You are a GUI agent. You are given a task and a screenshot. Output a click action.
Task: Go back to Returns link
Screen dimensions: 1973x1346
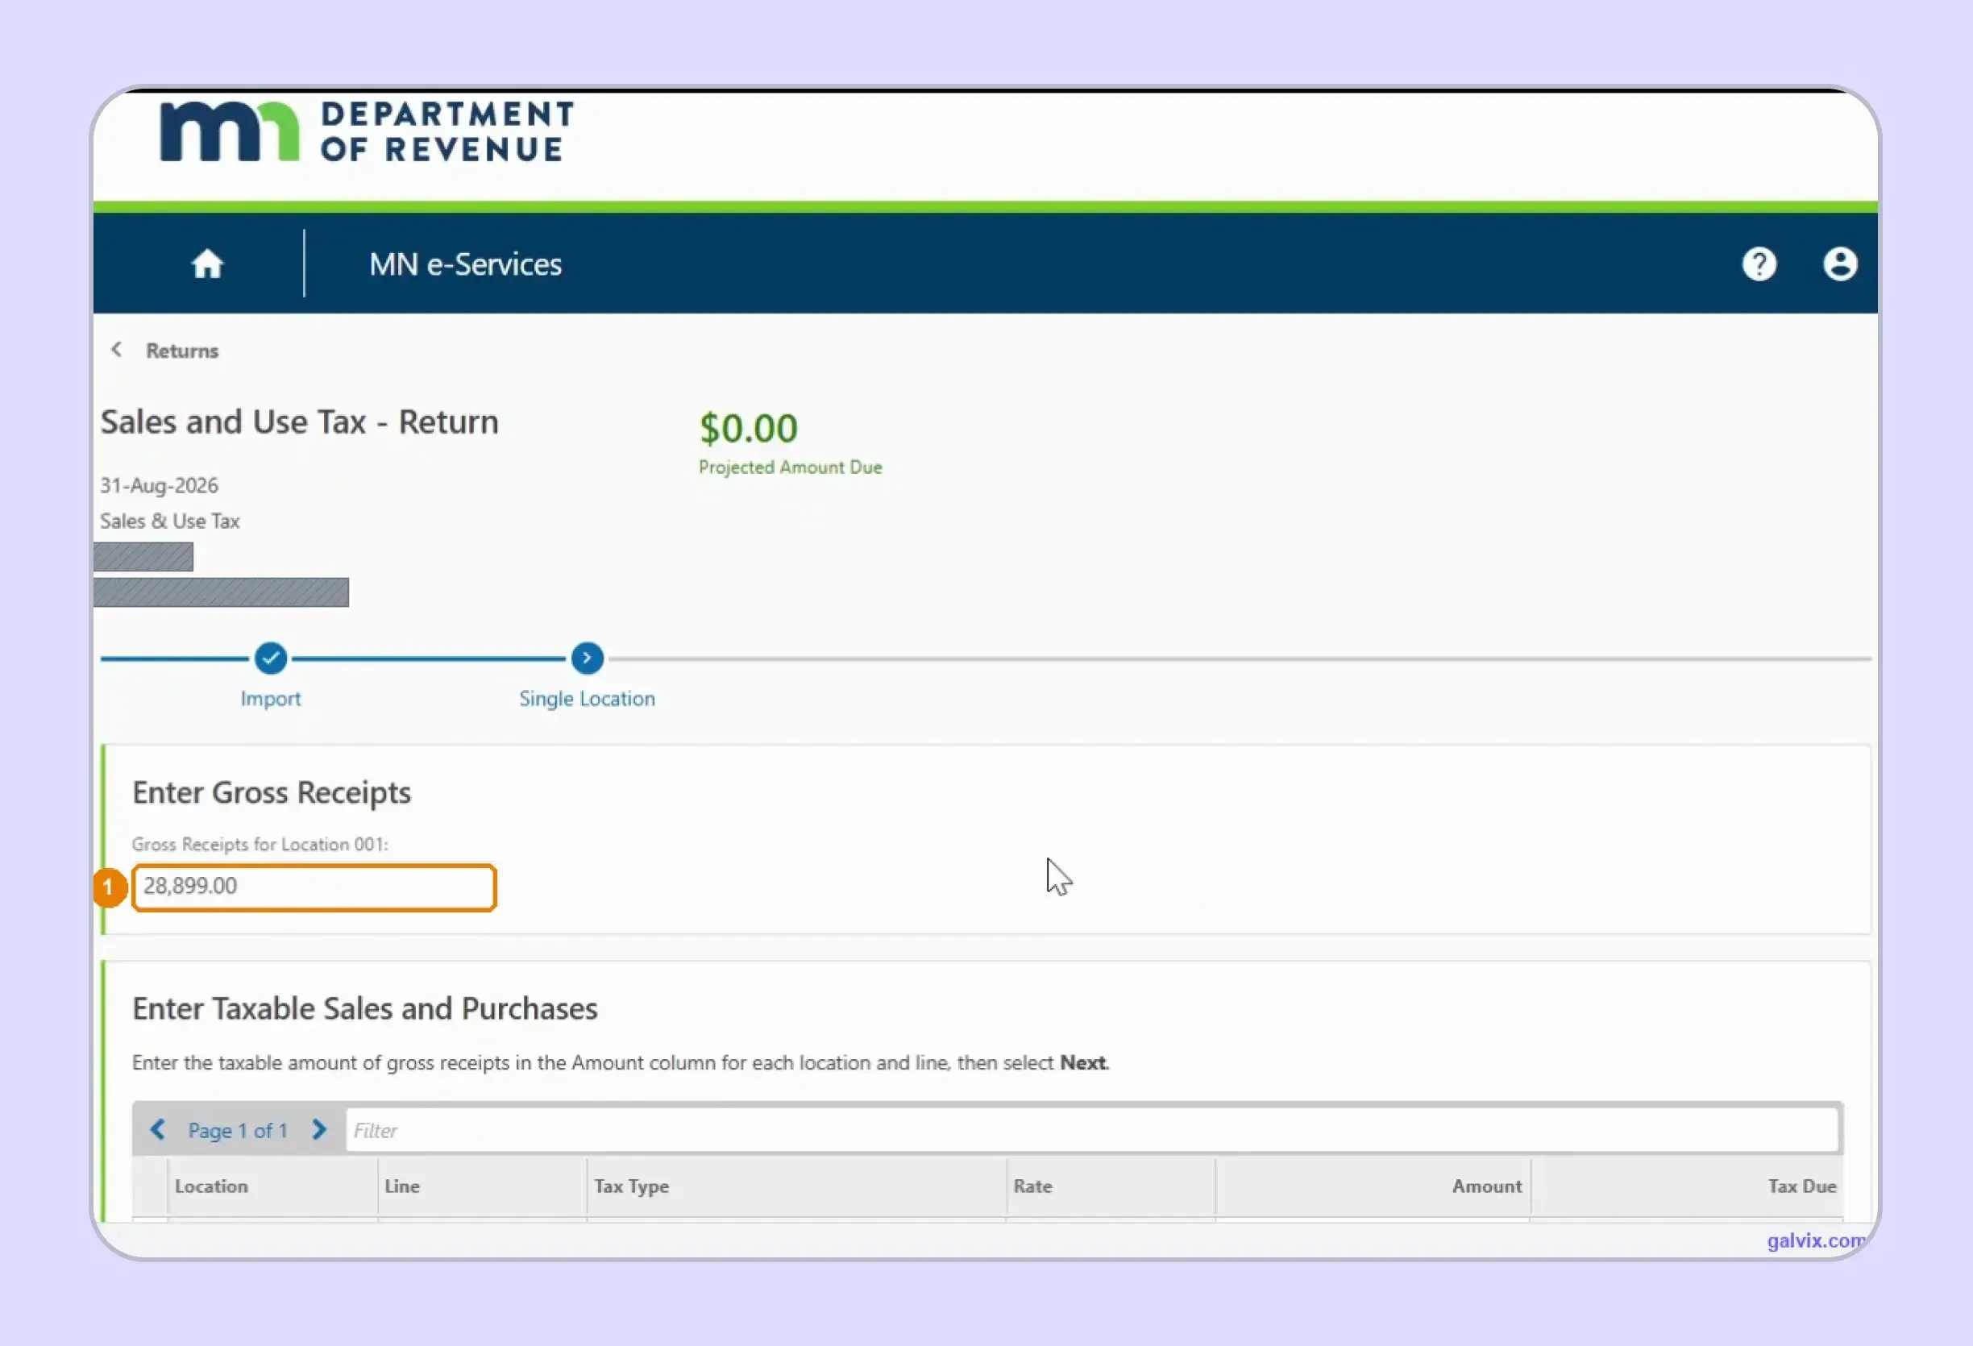click(181, 351)
